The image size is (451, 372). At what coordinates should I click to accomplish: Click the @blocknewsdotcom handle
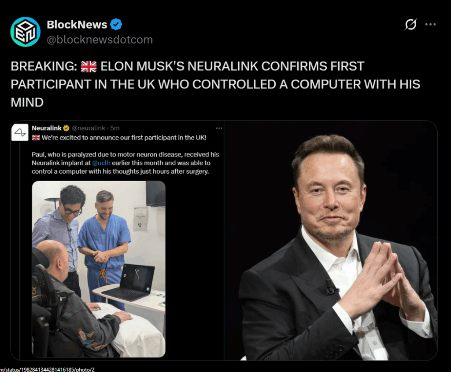pos(100,40)
